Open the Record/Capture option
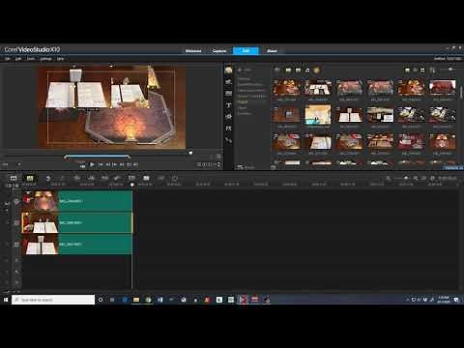This screenshot has height=348, width=464. coord(77,178)
